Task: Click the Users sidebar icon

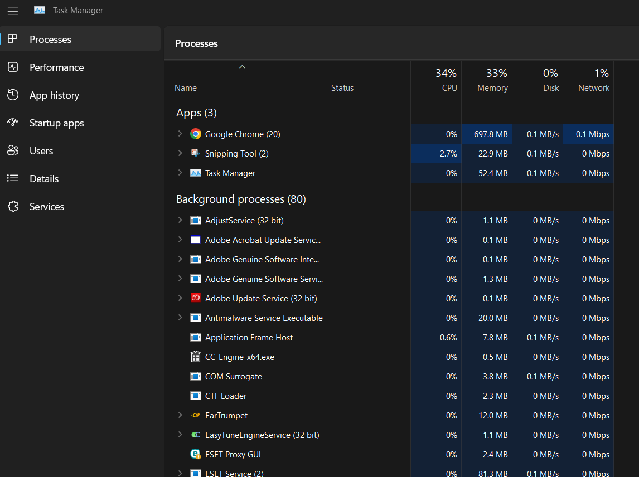Action: [x=13, y=150]
